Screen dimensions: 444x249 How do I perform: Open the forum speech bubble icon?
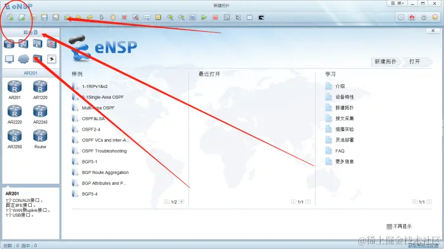click(401, 18)
